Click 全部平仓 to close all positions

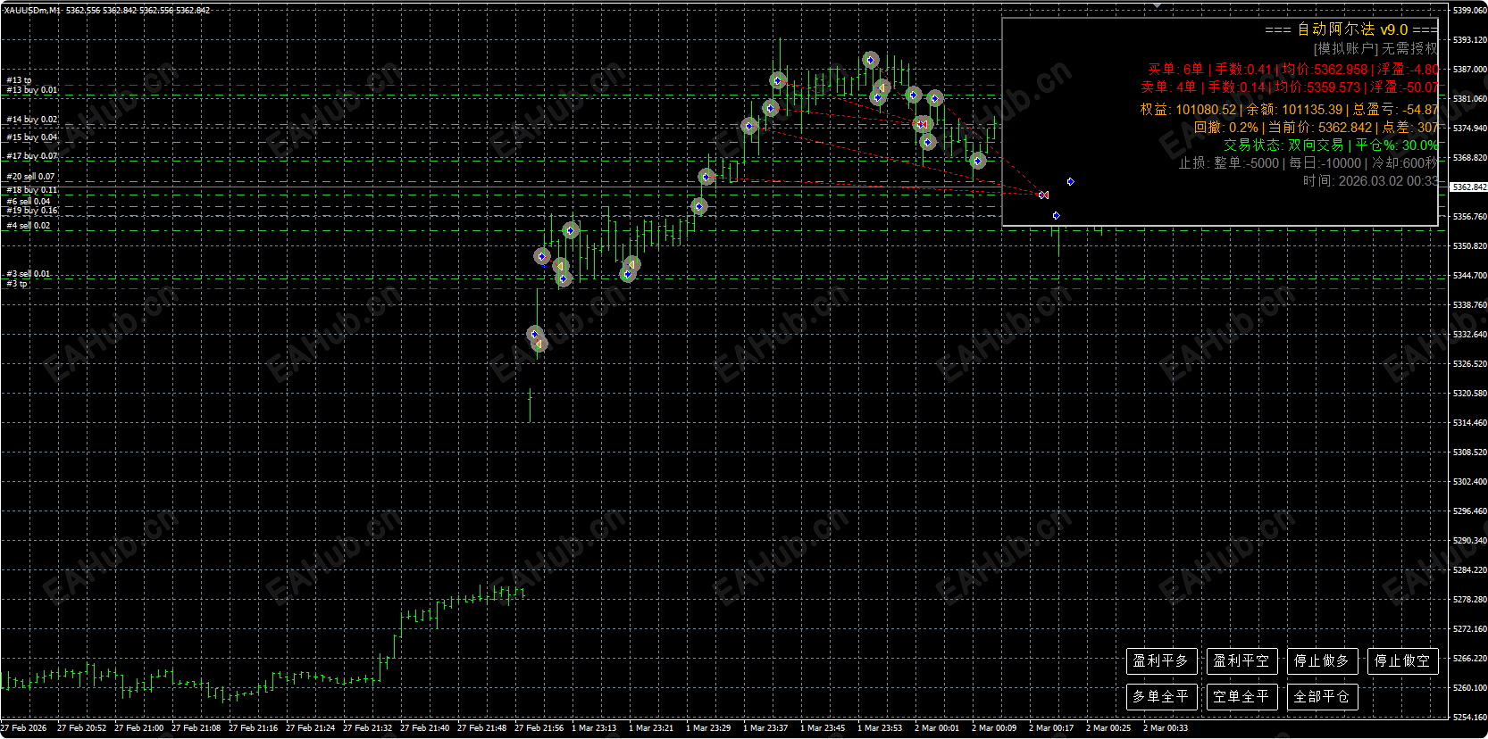1323,697
